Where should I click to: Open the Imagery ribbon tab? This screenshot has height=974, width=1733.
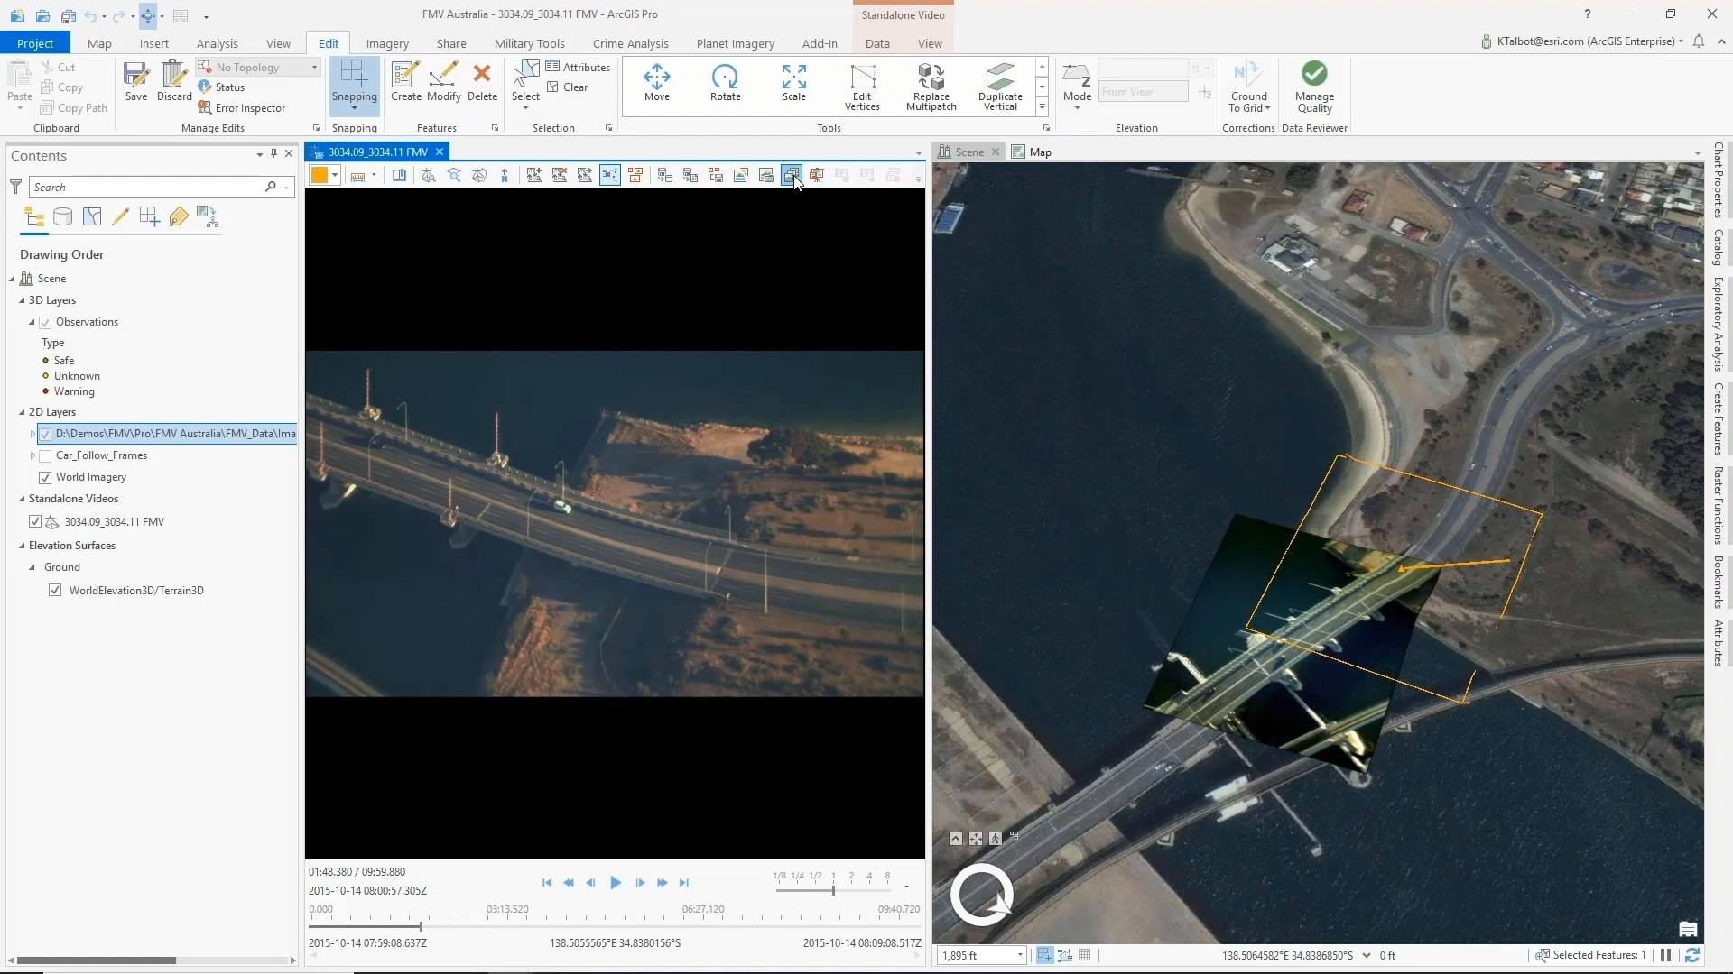pos(387,43)
